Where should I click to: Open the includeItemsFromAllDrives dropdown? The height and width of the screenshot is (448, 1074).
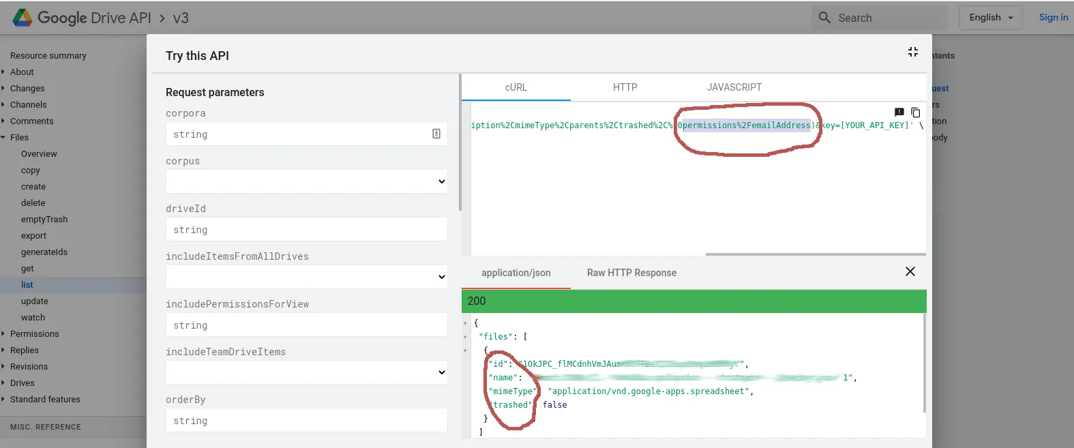307,277
